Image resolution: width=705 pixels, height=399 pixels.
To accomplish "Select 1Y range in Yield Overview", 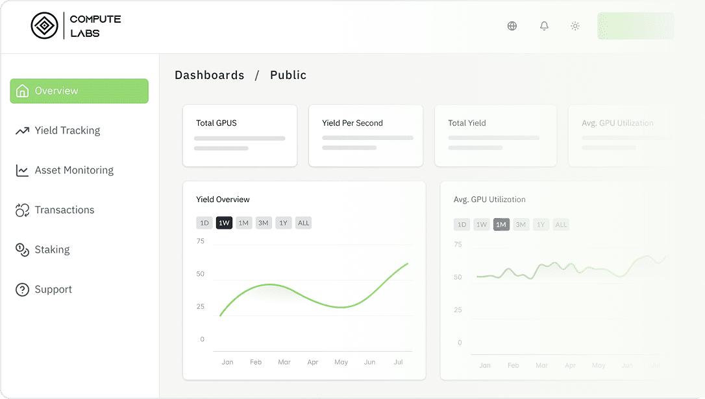I will point(283,223).
